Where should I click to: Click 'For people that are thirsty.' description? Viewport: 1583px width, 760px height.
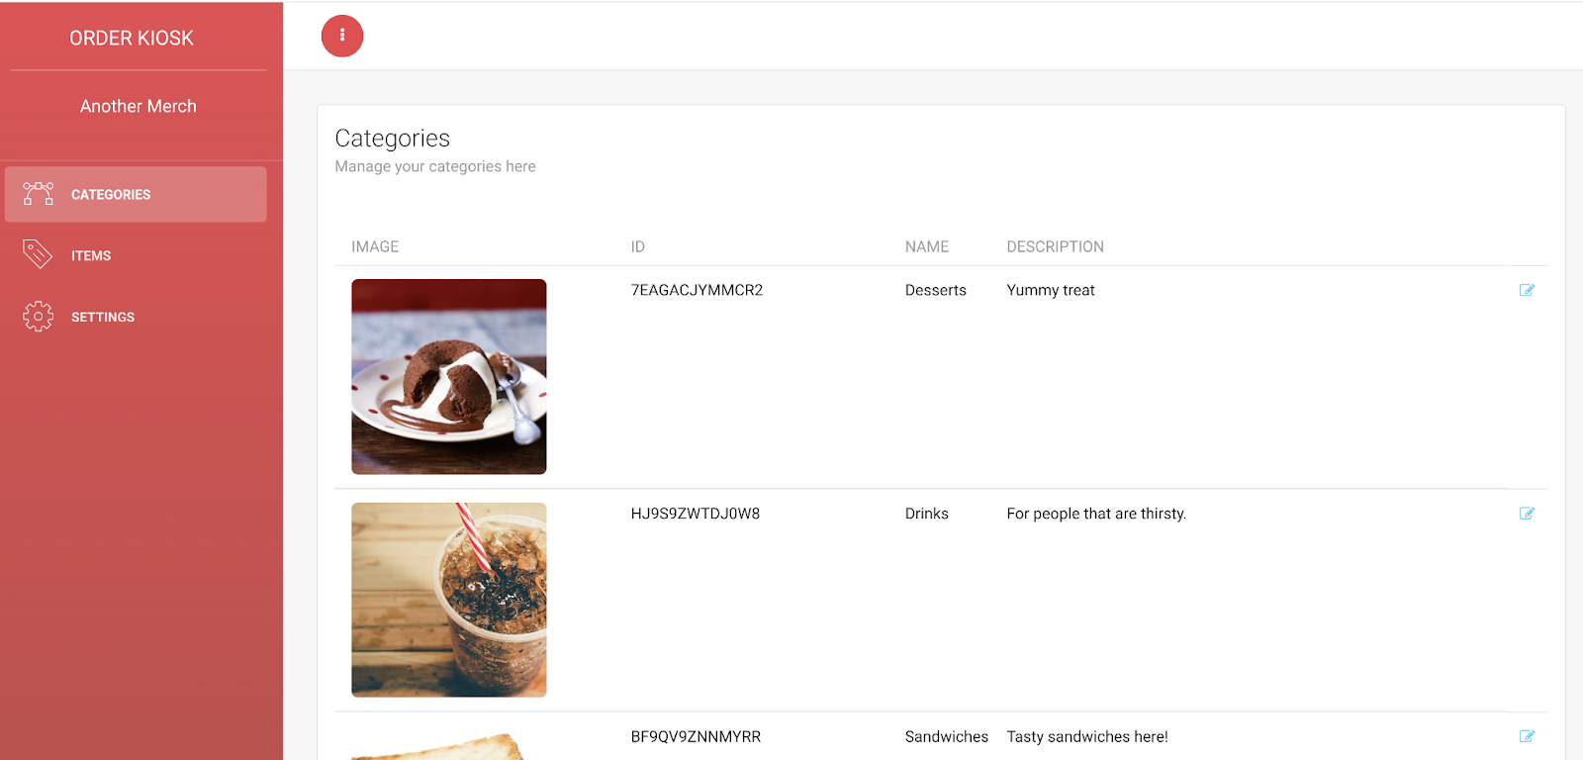(1096, 514)
